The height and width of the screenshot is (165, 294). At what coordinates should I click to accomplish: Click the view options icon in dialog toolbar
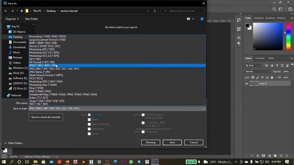[188, 19]
